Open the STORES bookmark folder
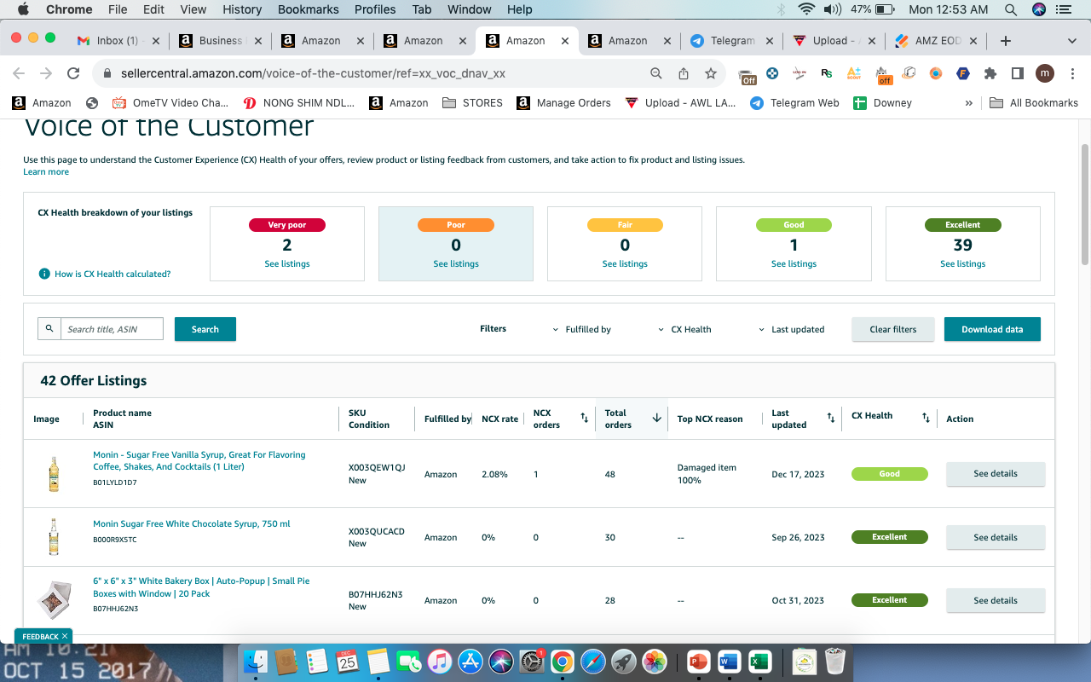Viewport: 1091px width, 682px height. pyautogui.click(x=473, y=103)
